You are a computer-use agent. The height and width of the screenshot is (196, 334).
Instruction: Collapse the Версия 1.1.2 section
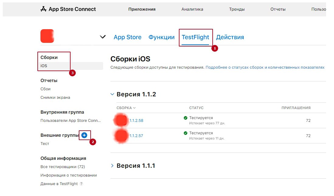pyautogui.click(x=112, y=94)
